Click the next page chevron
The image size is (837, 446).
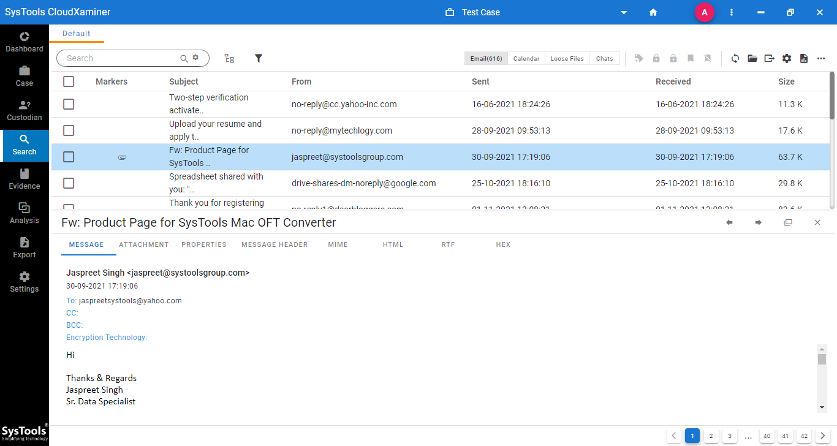822,436
